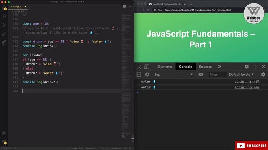Open Console settings gear beside Default levels
Image resolution: width=268 pixels, height=150 pixels.
click(263, 74)
